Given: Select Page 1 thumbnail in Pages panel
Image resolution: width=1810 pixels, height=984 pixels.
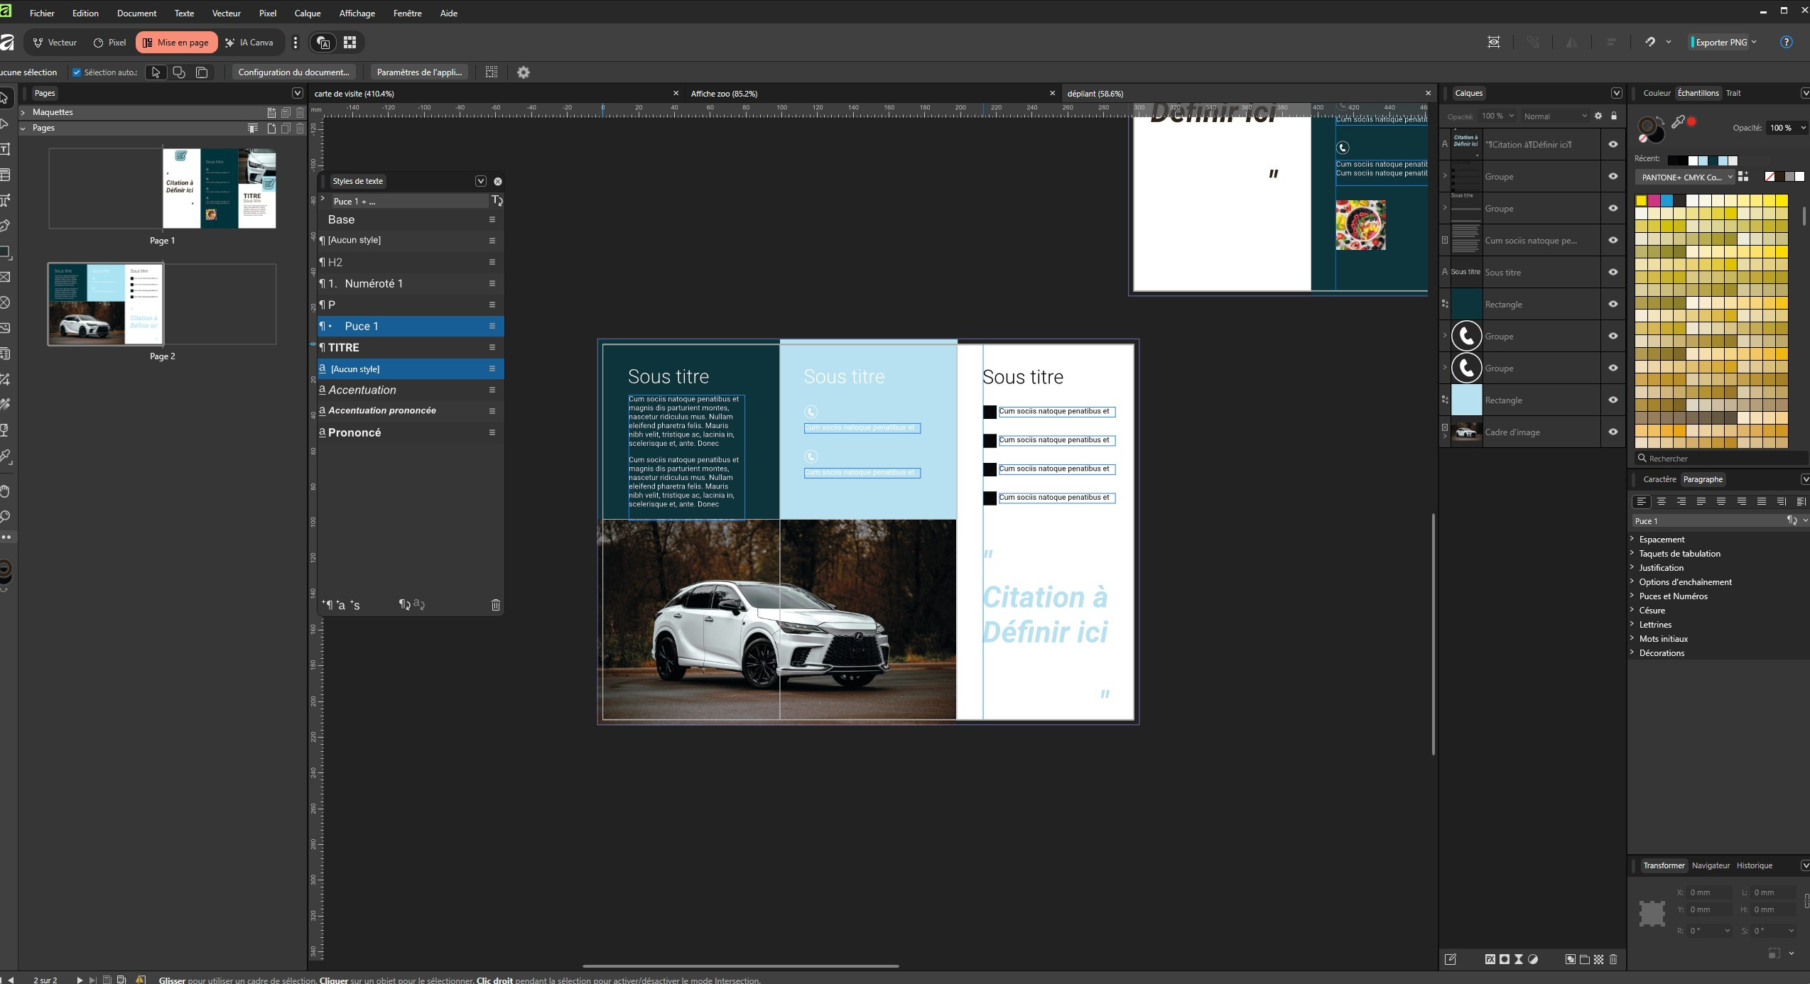Looking at the screenshot, I should pyautogui.click(x=219, y=188).
